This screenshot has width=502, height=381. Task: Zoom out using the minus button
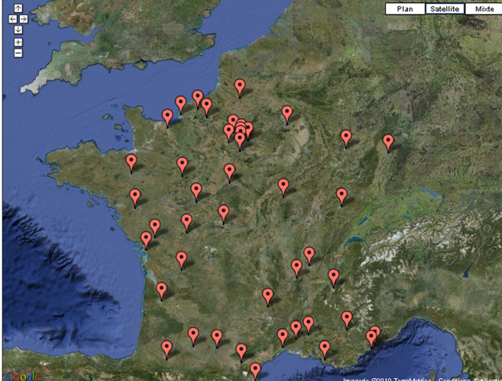(18, 53)
